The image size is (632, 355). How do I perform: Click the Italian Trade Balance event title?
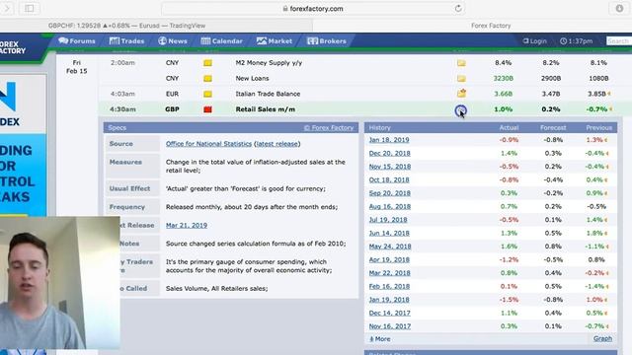coord(268,94)
